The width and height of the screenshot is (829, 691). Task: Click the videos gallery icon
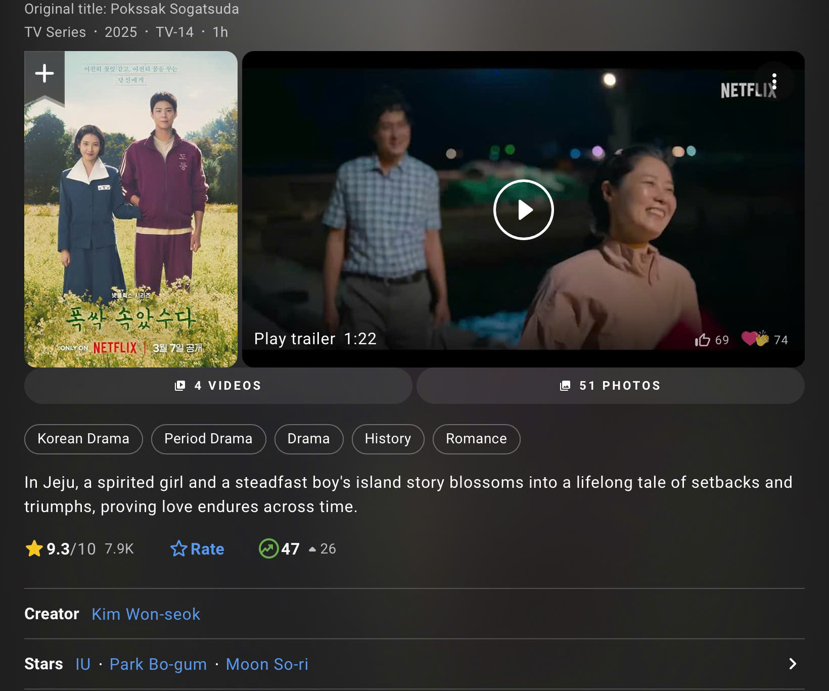(180, 386)
